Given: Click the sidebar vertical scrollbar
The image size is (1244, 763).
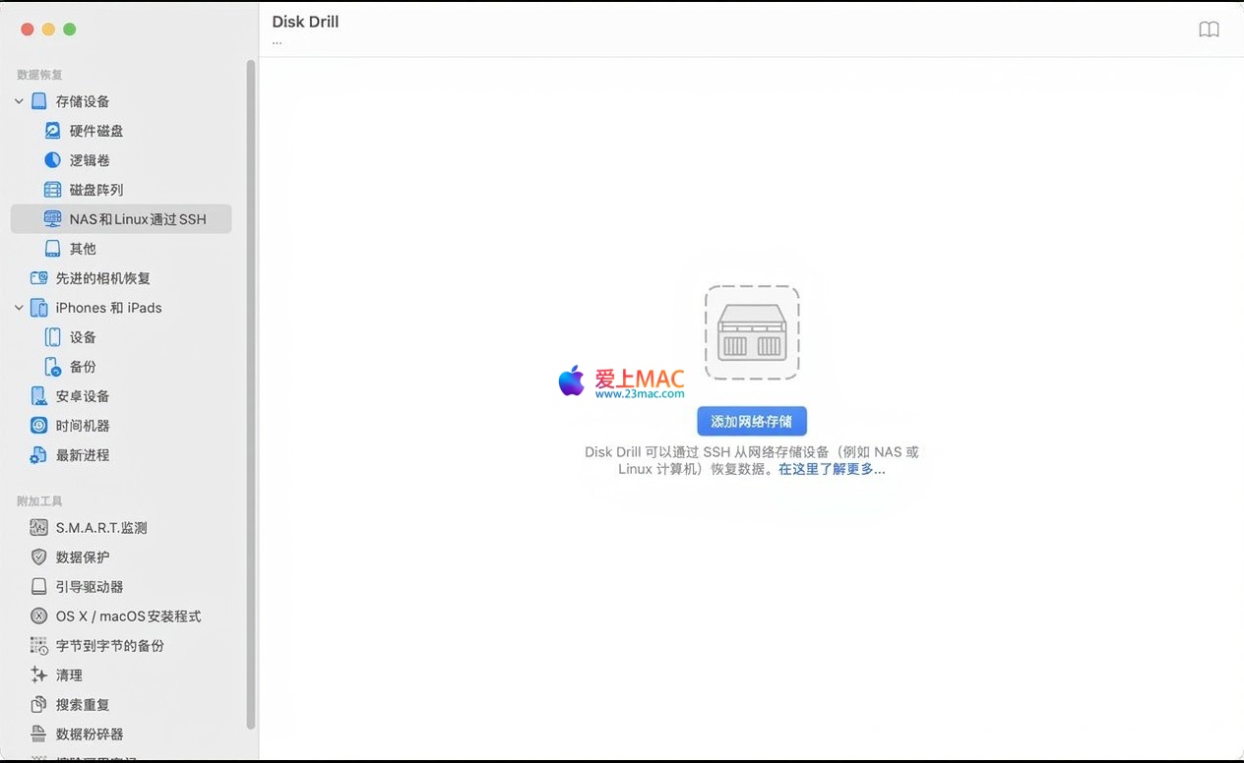Looking at the screenshot, I should 251,393.
